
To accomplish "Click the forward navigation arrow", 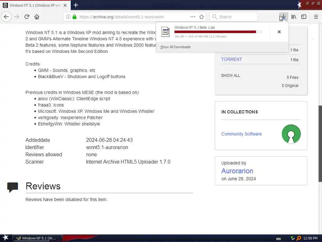I will (x=17, y=17).
